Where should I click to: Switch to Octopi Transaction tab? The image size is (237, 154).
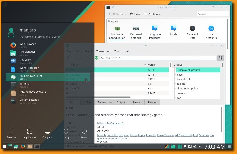pos(104,102)
